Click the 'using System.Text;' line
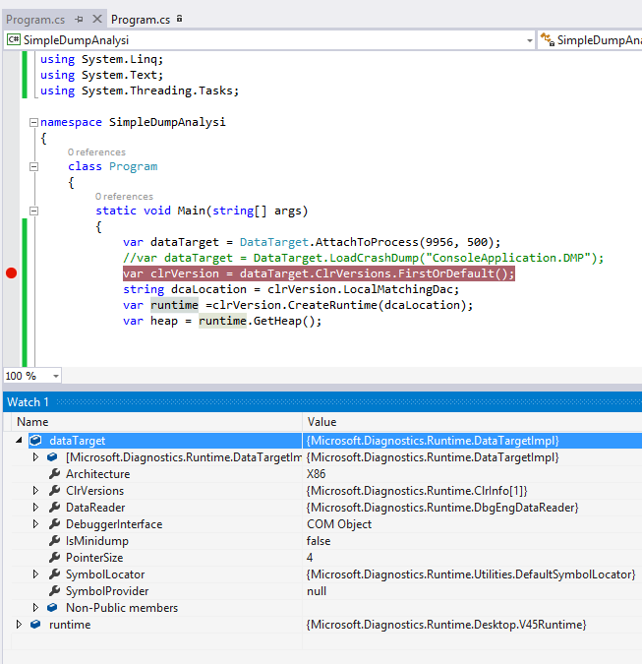The width and height of the screenshot is (642, 664). (x=101, y=75)
